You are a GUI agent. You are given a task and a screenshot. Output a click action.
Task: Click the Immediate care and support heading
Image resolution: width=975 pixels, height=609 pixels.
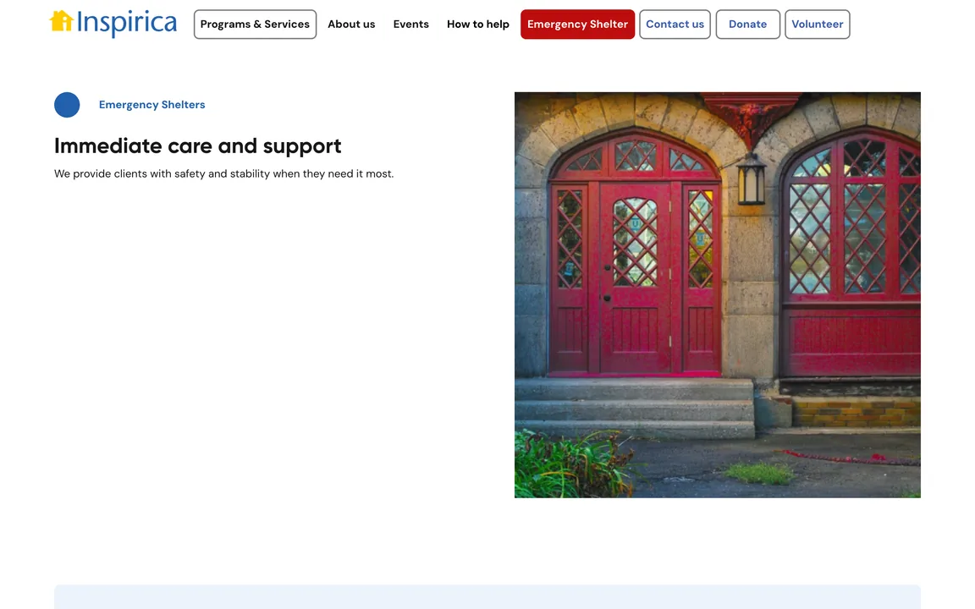(198, 145)
